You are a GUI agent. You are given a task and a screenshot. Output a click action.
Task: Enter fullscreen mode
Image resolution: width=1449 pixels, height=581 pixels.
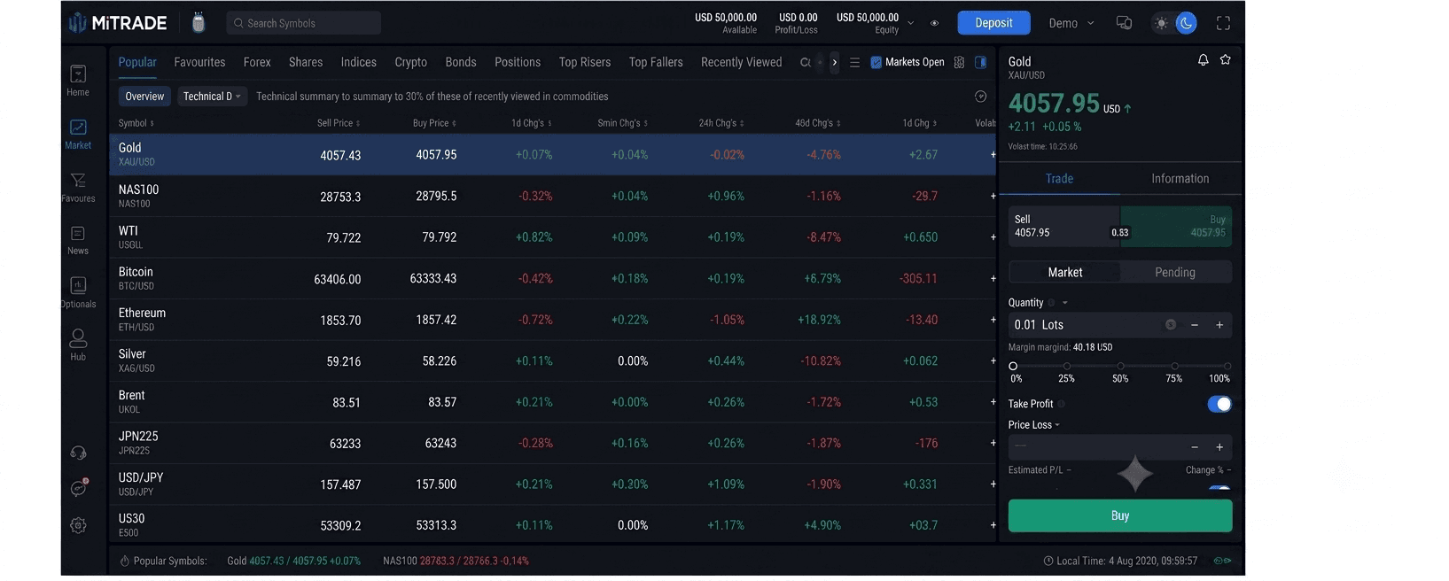pyautogui.click(x=1223, y=23)
